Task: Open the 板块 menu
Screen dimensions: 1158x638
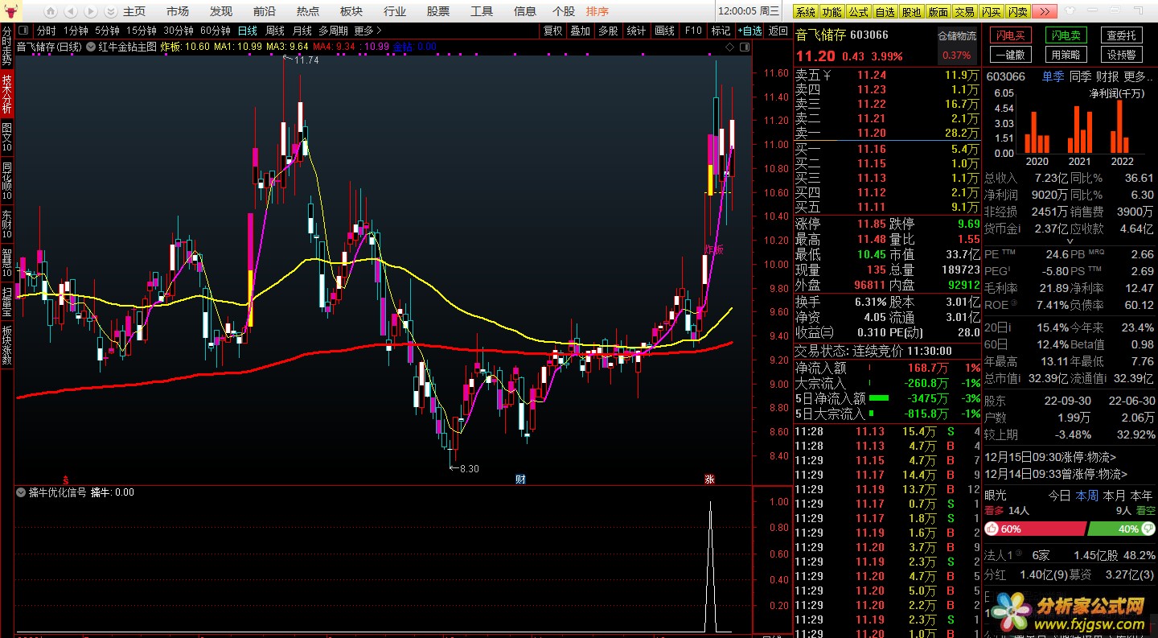Action: pyautogui.click(x=351, y=11)
